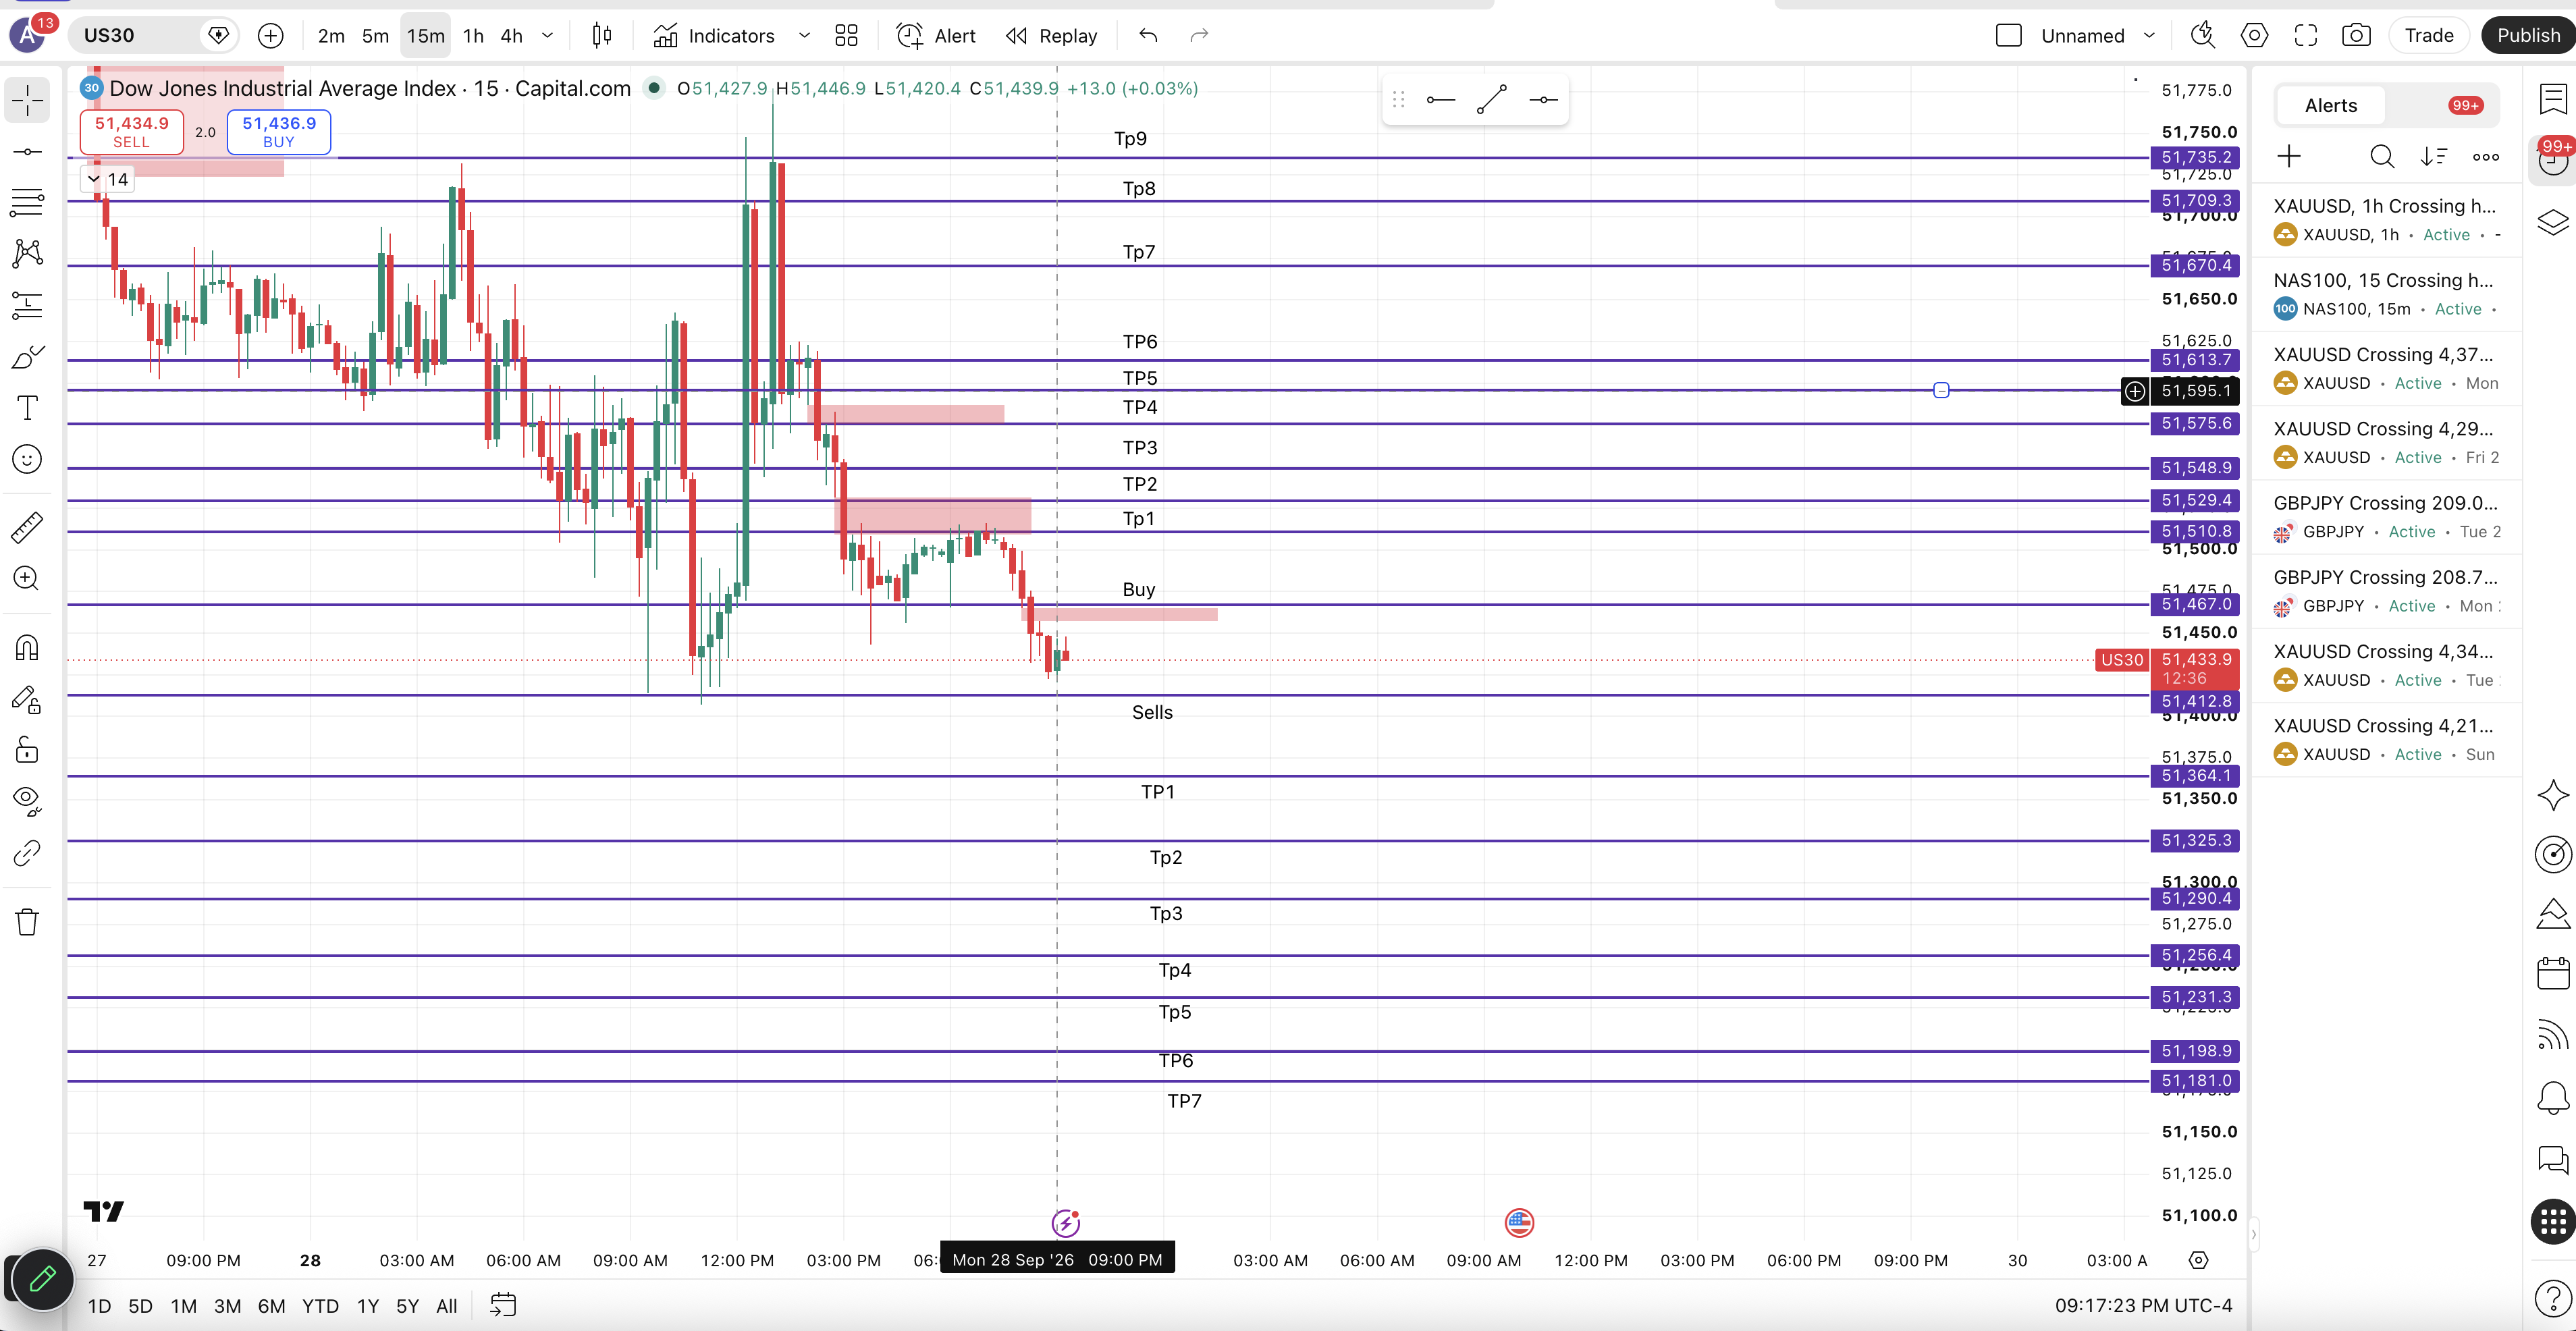Activate the zoom in tool
Image resolution: width=2576 pixels, height=1331 pixels.
click(x=27, y=578)
